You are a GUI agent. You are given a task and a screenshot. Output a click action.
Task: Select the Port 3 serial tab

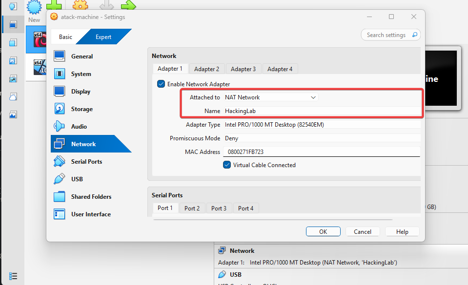pos(219,209)
